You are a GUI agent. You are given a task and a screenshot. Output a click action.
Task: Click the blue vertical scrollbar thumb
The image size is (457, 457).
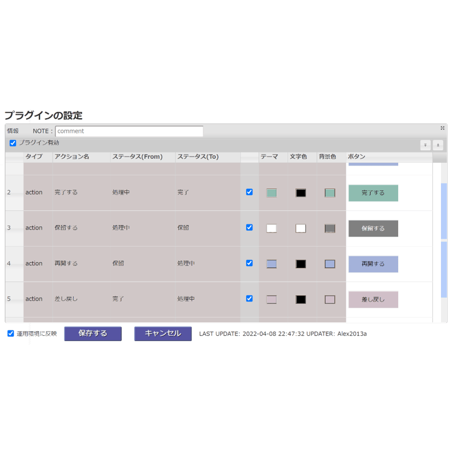click(444, 240)
